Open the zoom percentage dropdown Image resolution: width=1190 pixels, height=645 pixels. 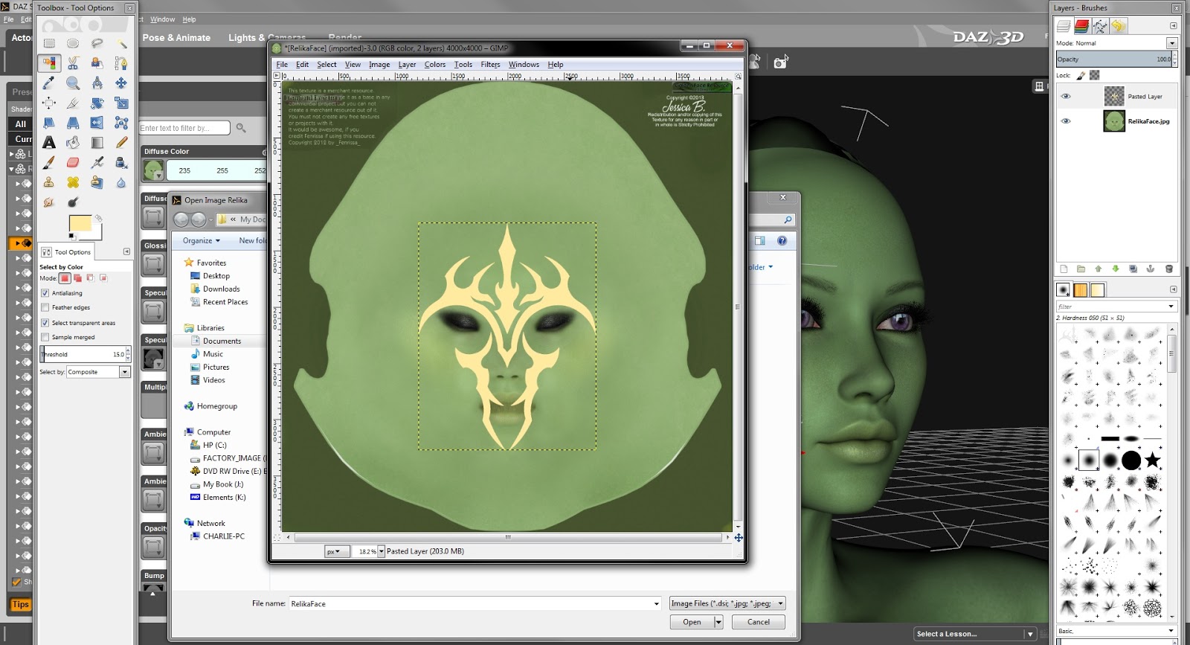click(382, 551)
